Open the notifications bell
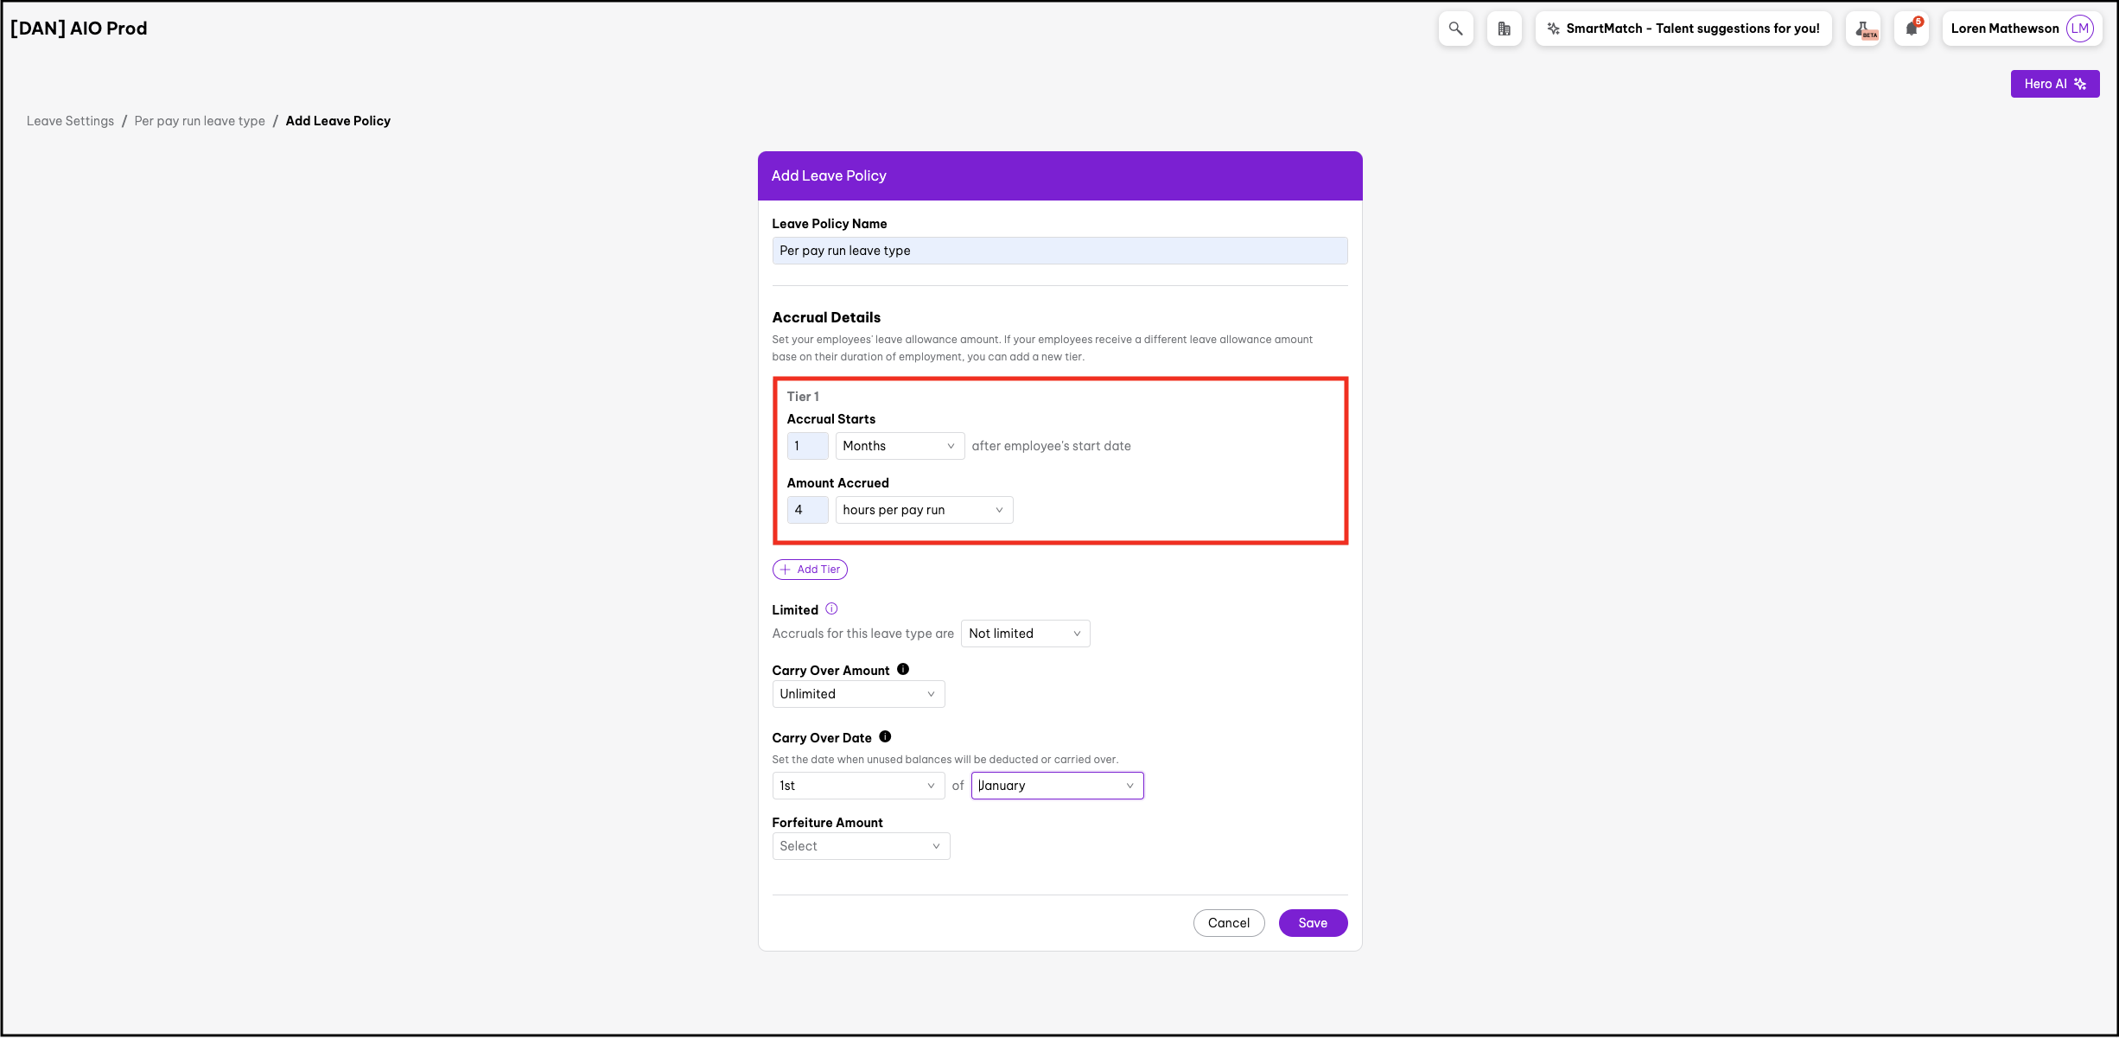Viewport: 2119px width, 1038px height. 1912,29
